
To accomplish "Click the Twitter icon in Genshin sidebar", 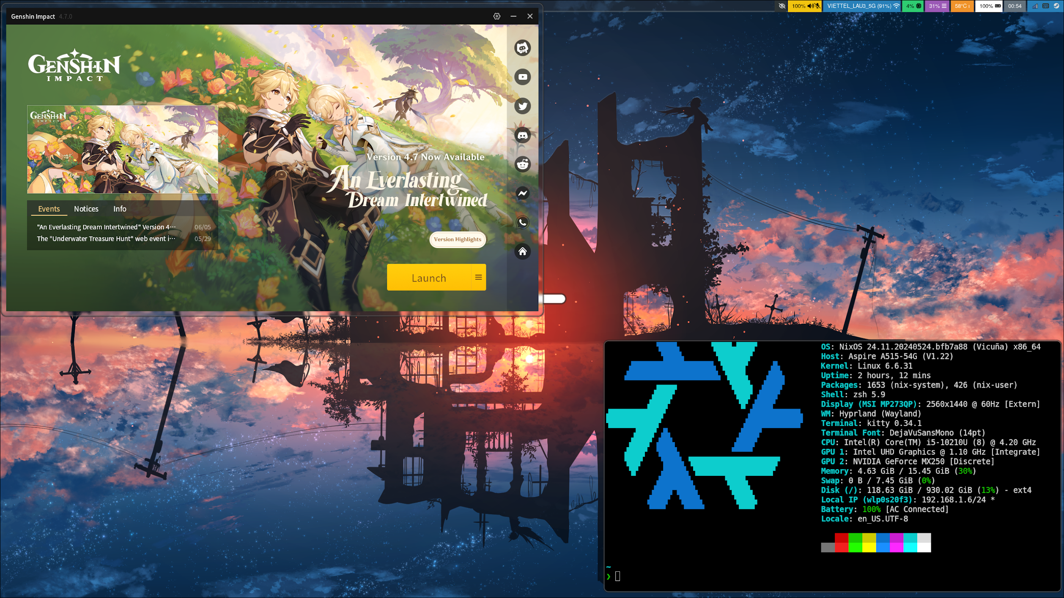I will tap(523, 106).
